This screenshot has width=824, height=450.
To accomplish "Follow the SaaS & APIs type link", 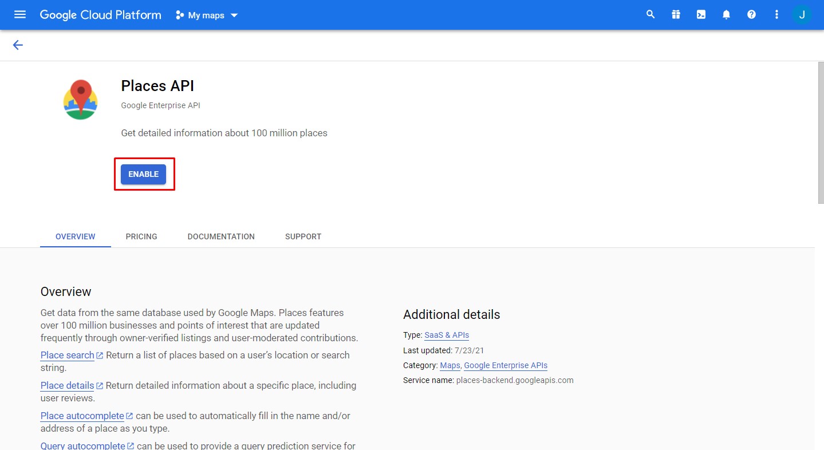I will [447, 335].
